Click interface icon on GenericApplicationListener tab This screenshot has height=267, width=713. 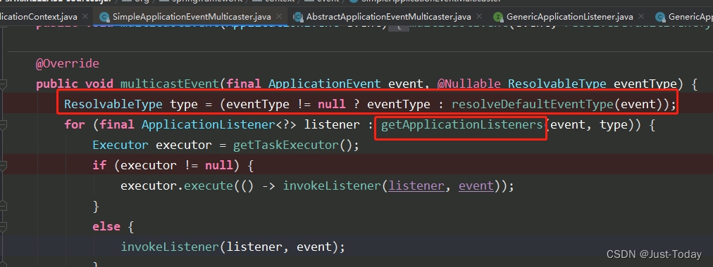tap(499, 18)
